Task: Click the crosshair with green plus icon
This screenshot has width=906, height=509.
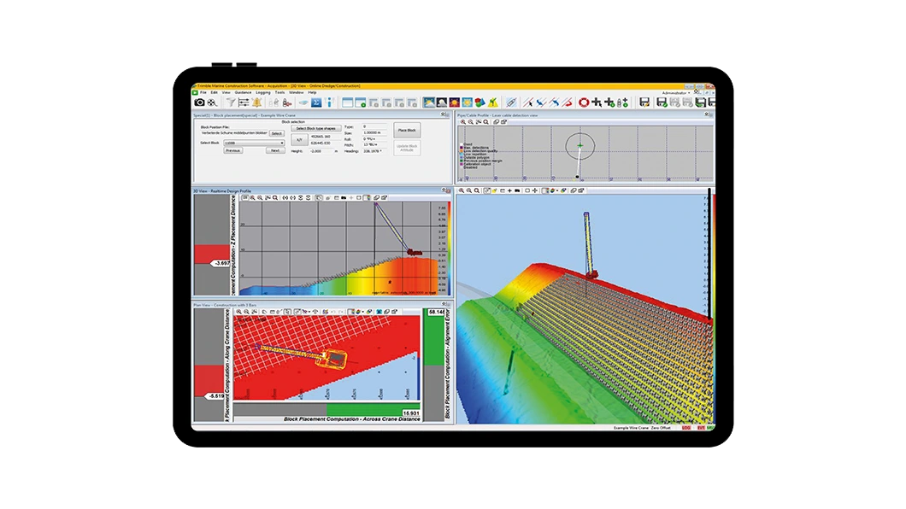Action: click(609, 102)
